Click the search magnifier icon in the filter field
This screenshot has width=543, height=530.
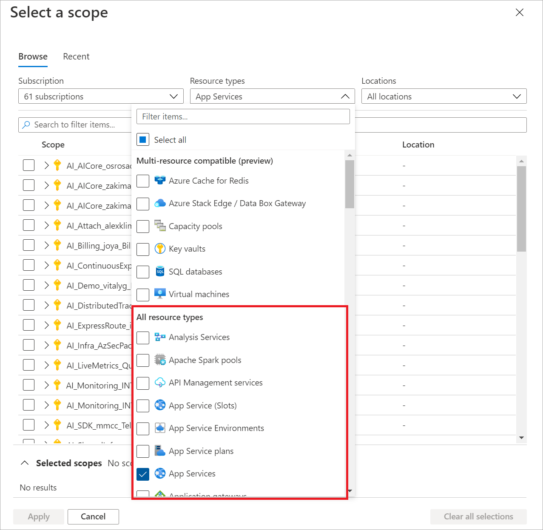[x=27, y=125]
